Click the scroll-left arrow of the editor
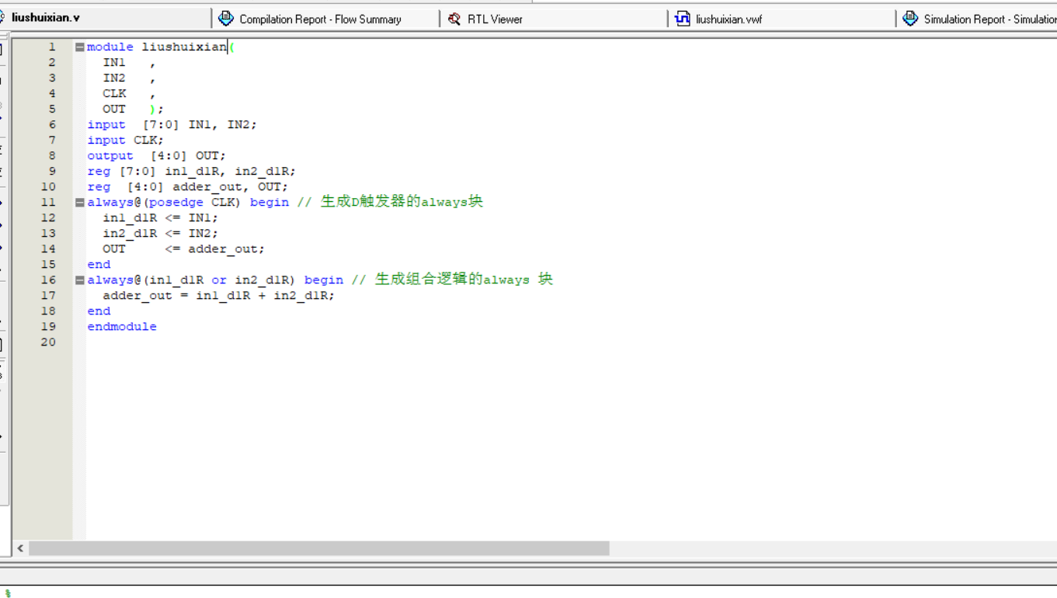The image size is (1057, 598). click(20, 548)
